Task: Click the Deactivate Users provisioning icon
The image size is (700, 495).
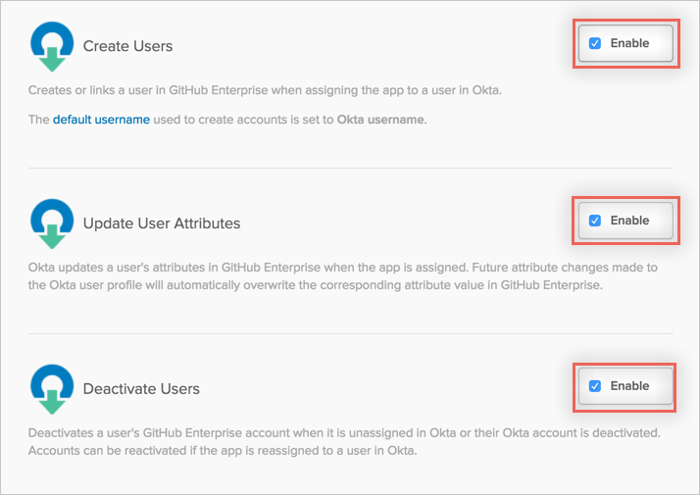Action: click(49, 388)
